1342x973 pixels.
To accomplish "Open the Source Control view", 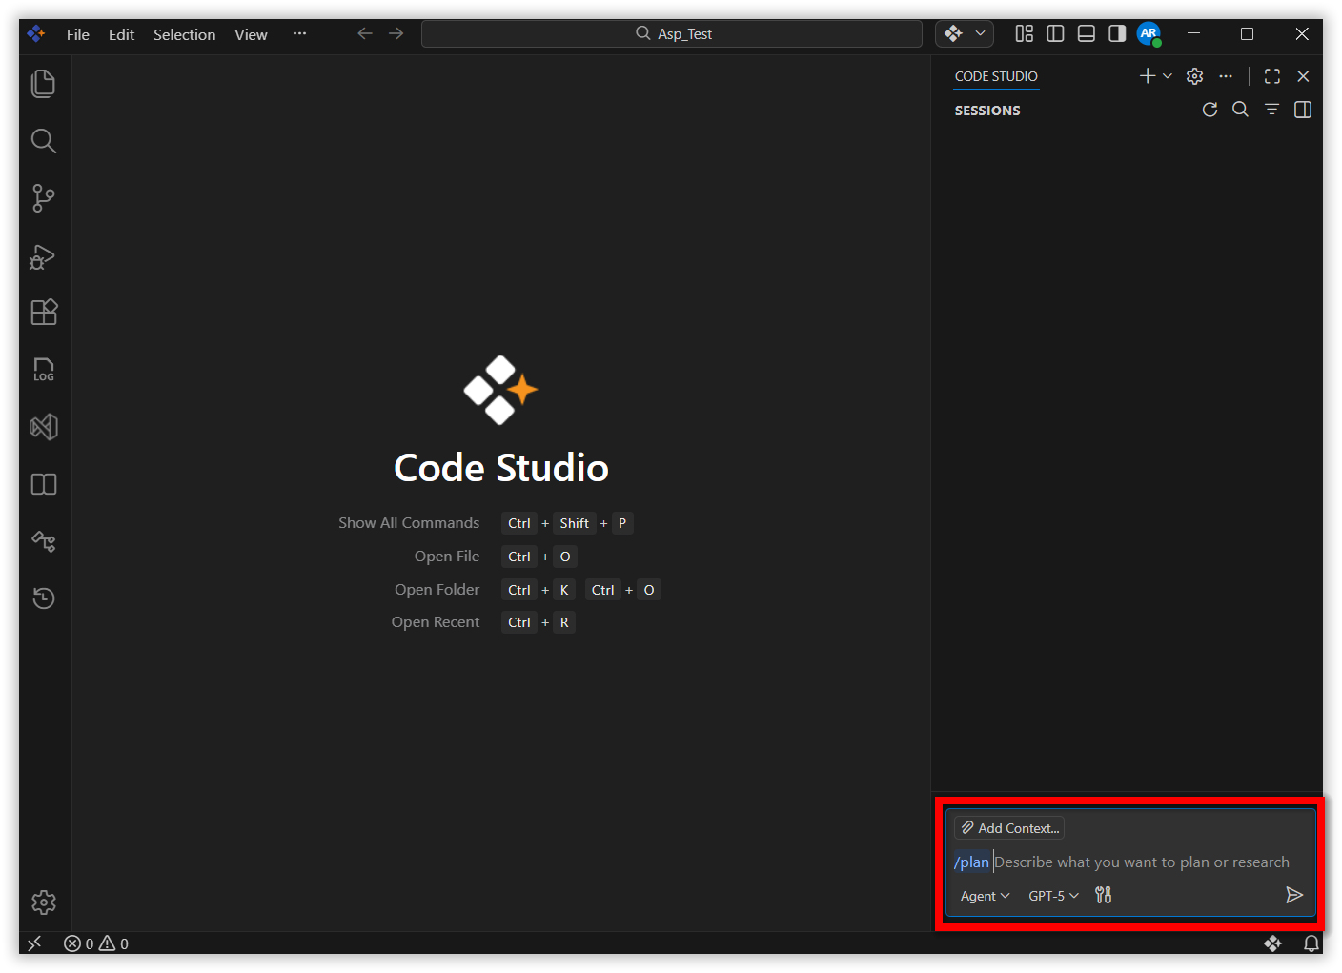I will (x=44, y=198).
